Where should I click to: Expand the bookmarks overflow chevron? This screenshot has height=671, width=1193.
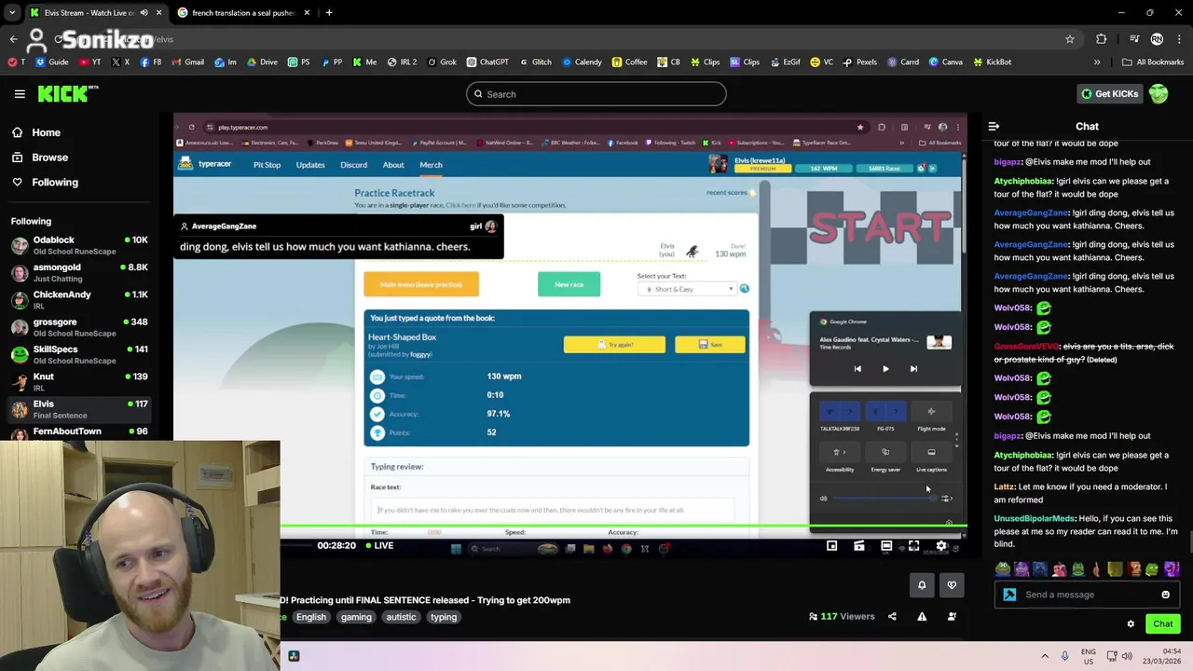[x=1097, y=62]
